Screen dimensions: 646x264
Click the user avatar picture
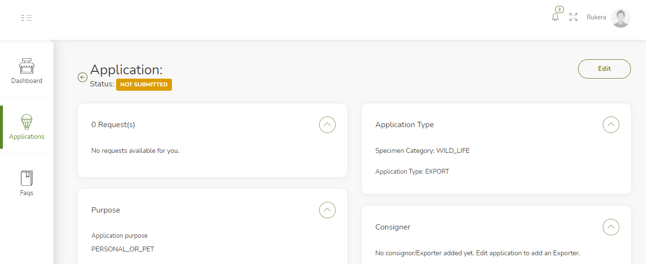coord(620,18)
